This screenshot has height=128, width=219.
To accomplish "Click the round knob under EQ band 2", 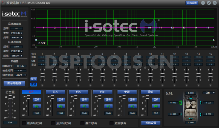I will click(54, 85).
